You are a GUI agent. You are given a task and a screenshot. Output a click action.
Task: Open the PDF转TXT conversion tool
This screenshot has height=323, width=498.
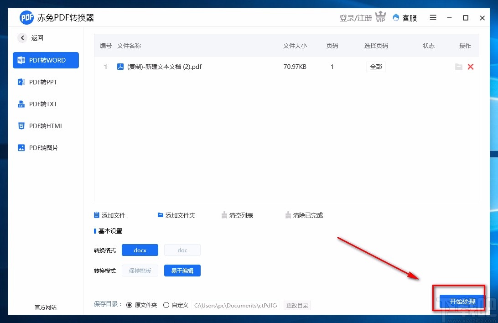pos(42,104)
